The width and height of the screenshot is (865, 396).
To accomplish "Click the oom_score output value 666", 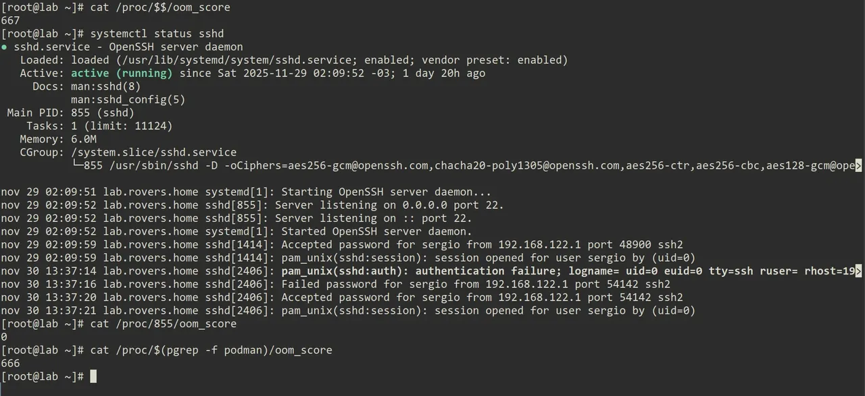I will pyautogui.click(x=11, y=364).
